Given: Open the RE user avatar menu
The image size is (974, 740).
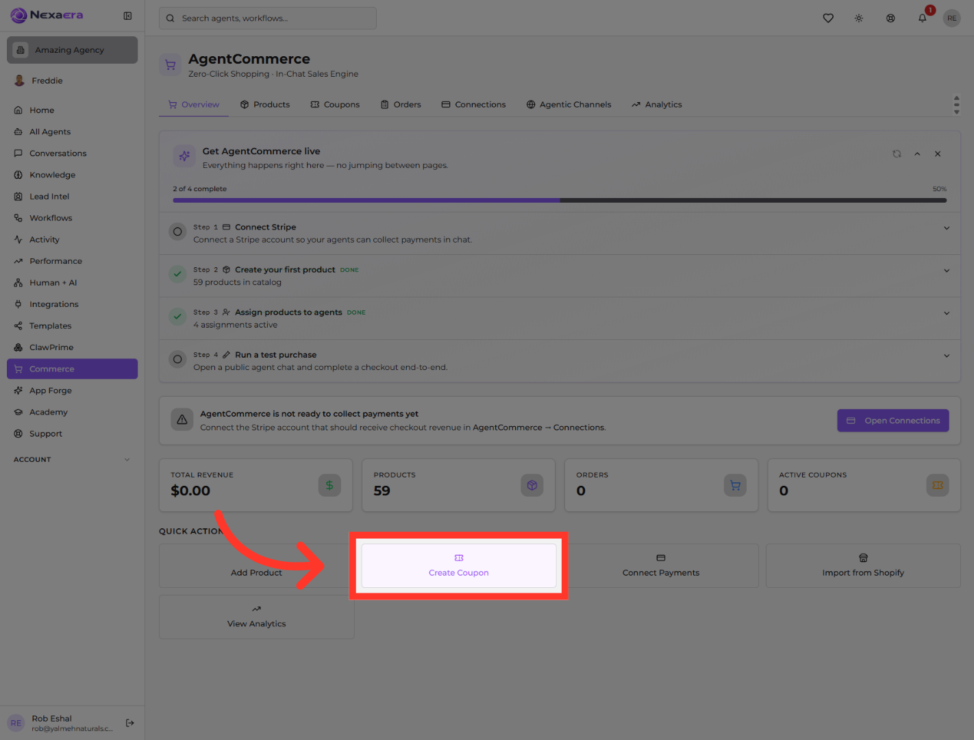Looking at the screenshot, I should click(x=951, y=18).
